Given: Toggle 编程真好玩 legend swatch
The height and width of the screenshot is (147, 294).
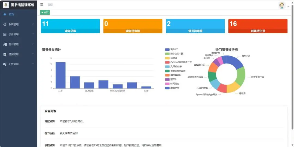Looking at the screenshot, I should 167,75.
